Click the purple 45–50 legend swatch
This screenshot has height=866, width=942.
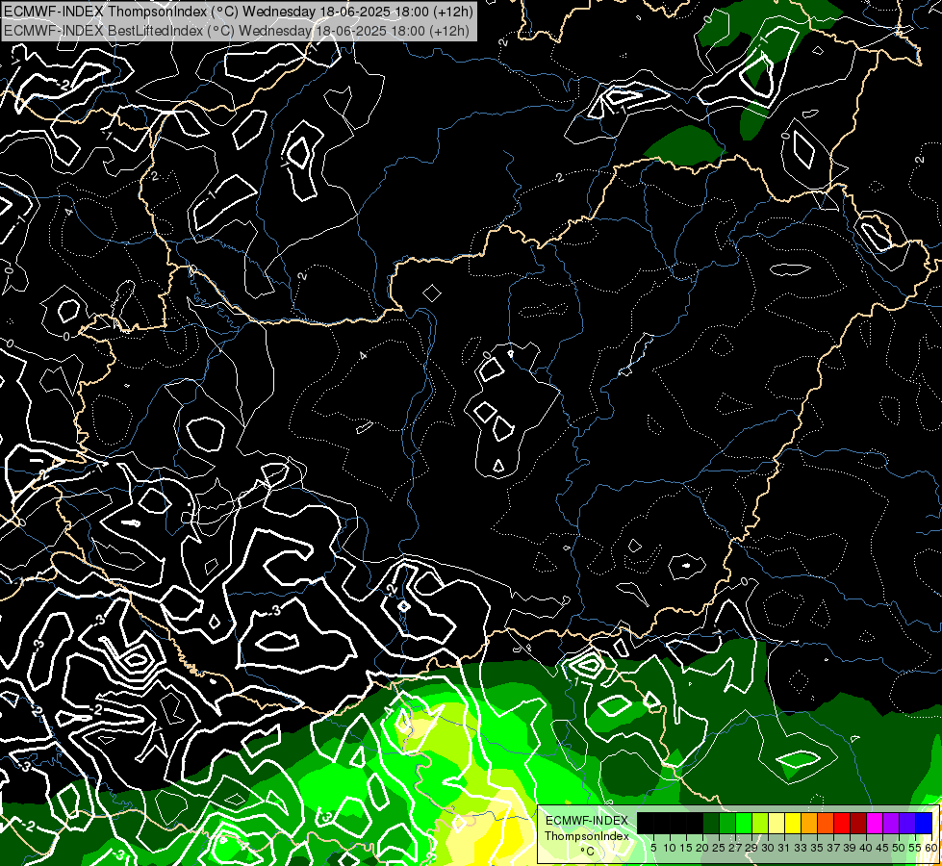coord(891,823)
